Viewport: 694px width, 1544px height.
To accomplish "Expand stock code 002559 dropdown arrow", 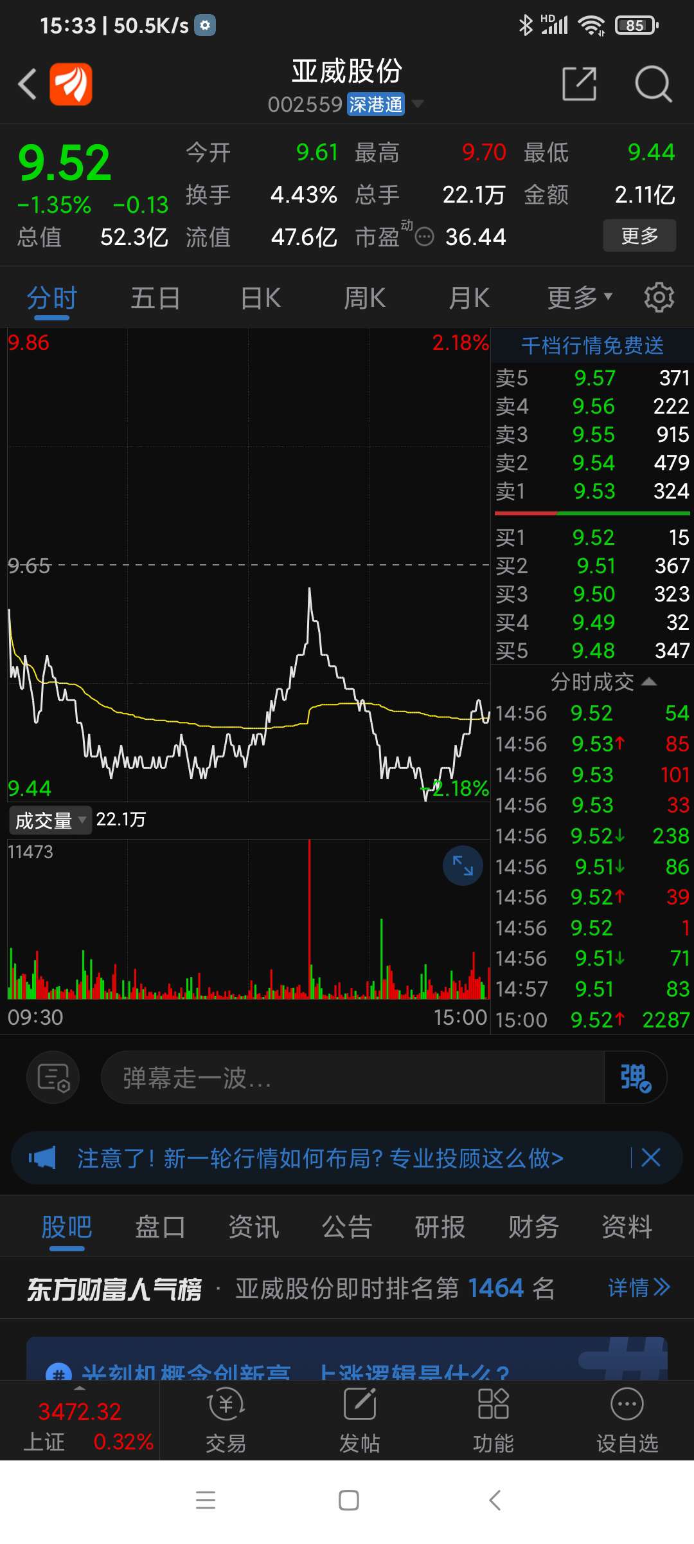I will tap(418, 104).
